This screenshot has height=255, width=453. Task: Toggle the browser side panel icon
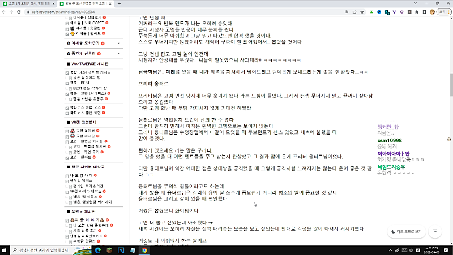(x=424, y=12)
